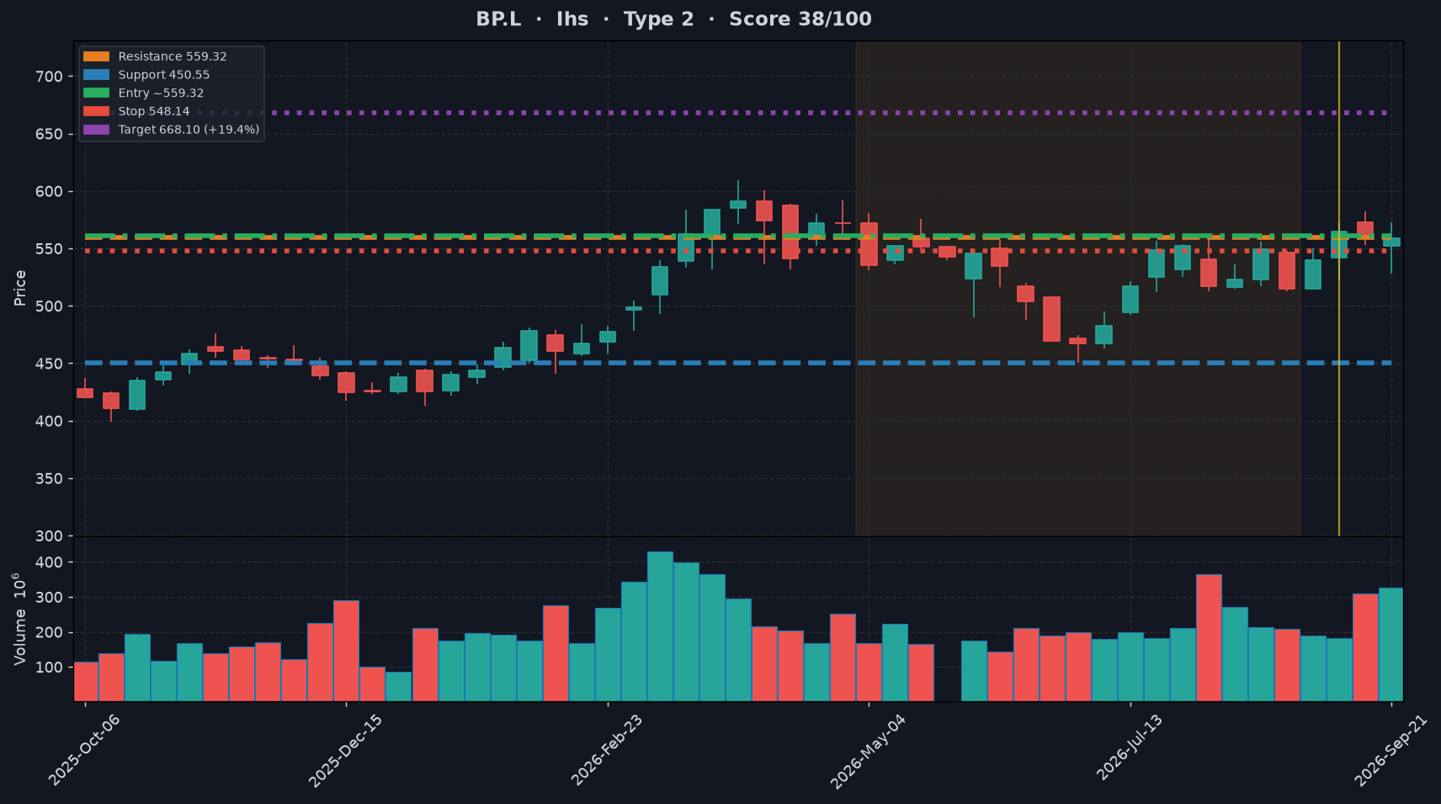Click the red Stop legend swatch
The width and height of the screenshot is (1441, 804).
click(x=96, y=111)
